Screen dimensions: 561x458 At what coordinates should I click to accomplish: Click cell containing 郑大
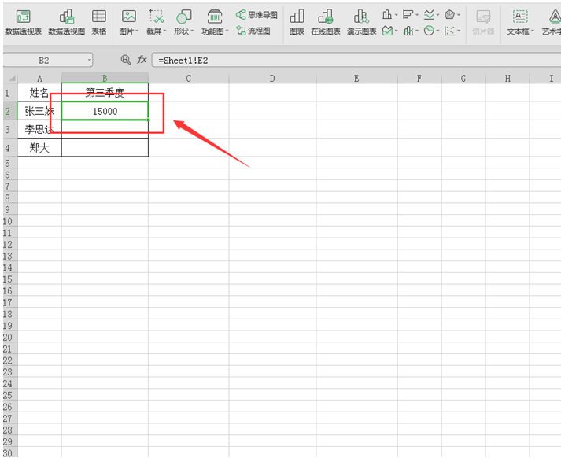coord(39,147)
